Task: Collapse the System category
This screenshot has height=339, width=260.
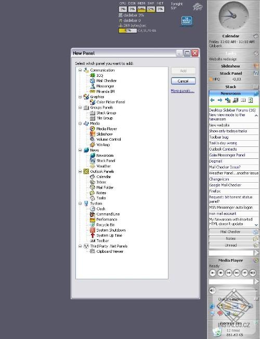Action: pyautogui.click(x=80, y=203)
